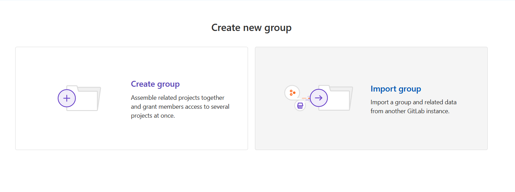Click the purple plus circle icon

click(67, 98)
